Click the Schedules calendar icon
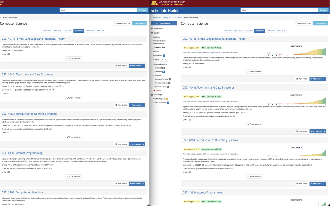330x206 pixels. coord(153,95)
